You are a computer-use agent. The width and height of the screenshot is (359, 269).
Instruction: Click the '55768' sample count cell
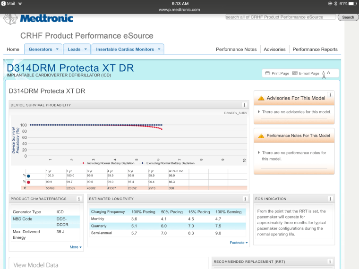(50, 188)
